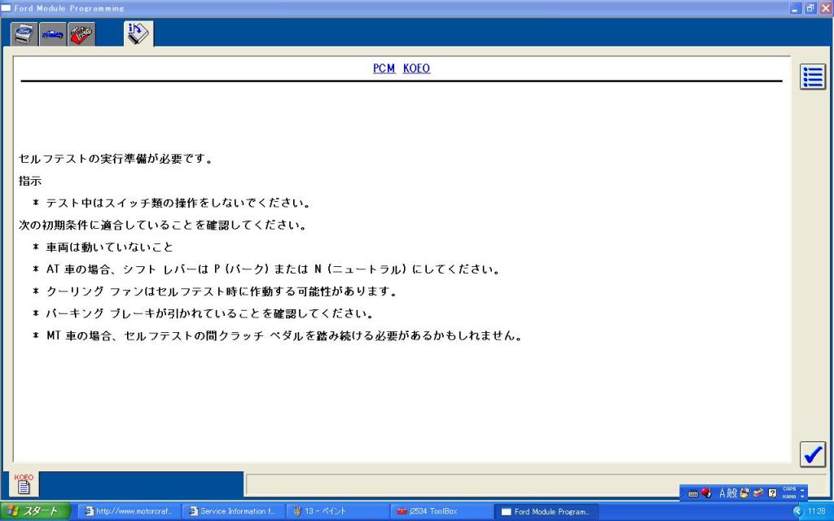Switch to j2534 ToolBox taskbar window
Screen dimensions: 834x521
pyautogui.click(x=441, y=511)
